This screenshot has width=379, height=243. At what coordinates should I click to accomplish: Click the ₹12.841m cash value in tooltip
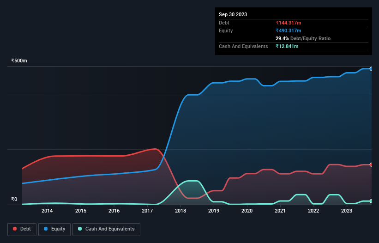(x=287, y=46)
